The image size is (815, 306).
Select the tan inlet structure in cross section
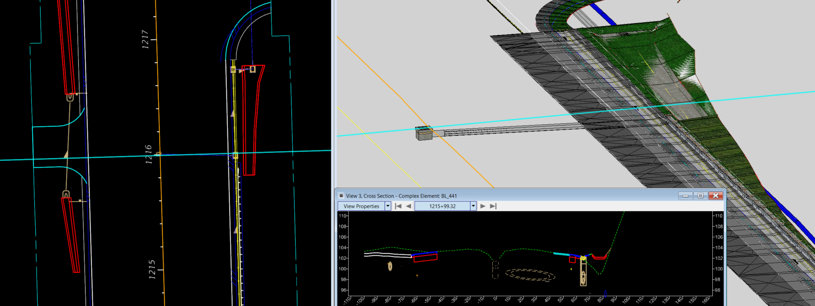(x=583, y=272)
